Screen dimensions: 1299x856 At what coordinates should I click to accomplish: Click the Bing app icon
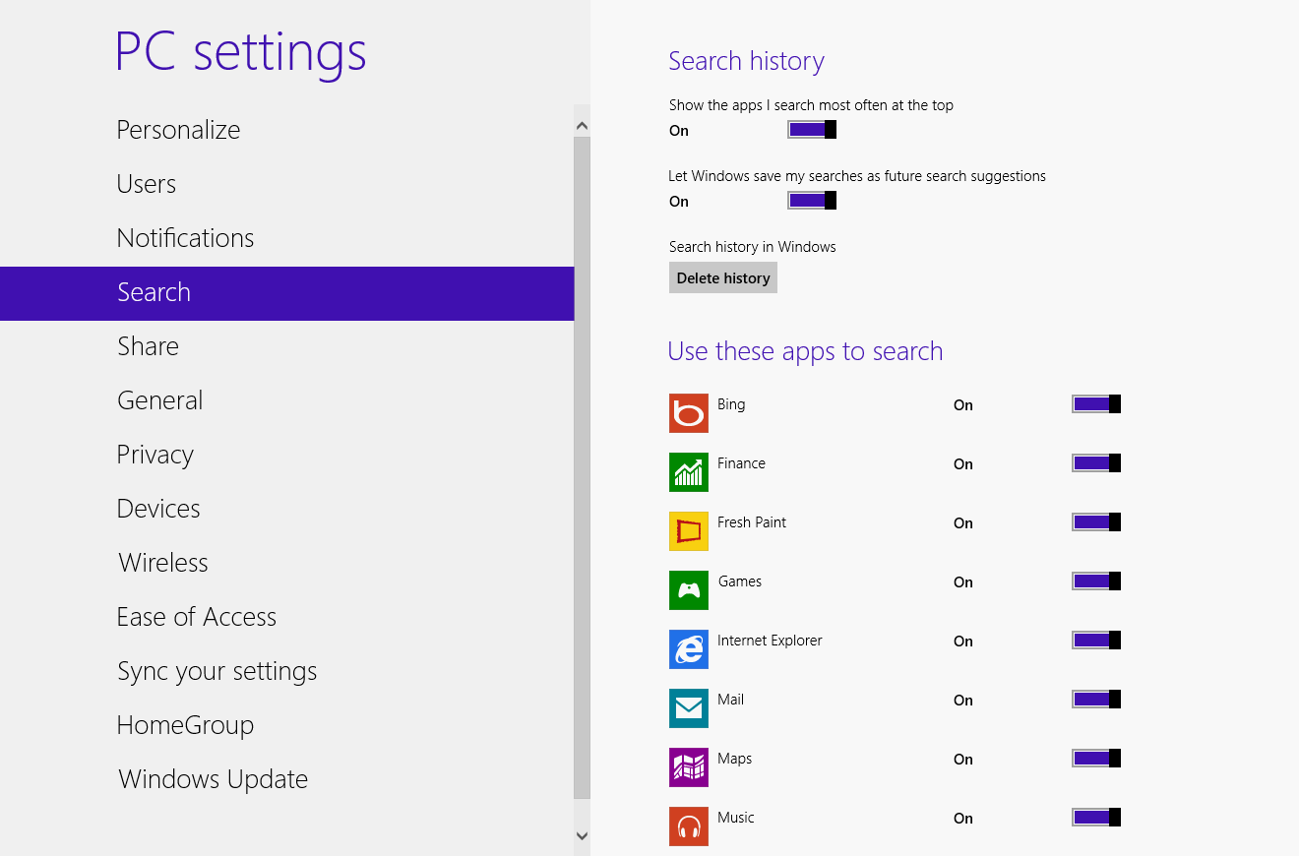tap(689, 413)
